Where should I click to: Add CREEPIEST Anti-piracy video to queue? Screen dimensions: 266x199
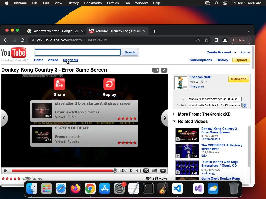pos(178,156)
